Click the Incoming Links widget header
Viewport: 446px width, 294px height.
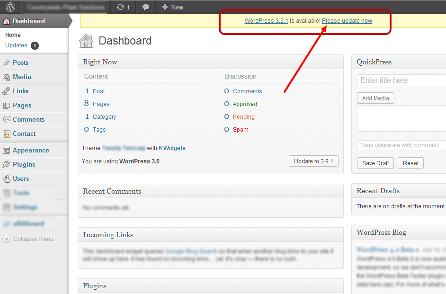click(211, 234)
